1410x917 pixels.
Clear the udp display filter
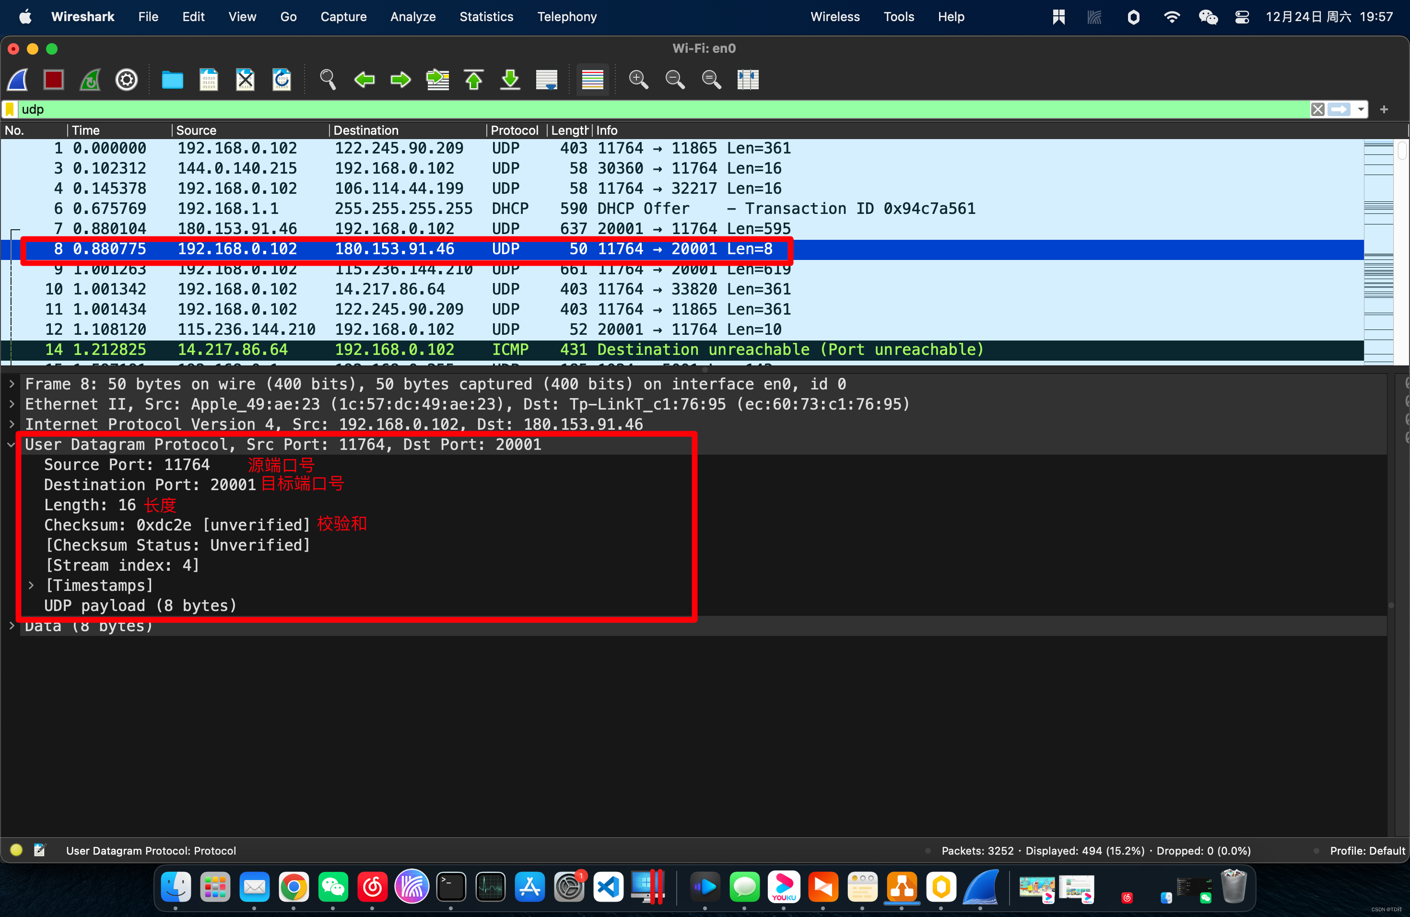[1317, 109]
